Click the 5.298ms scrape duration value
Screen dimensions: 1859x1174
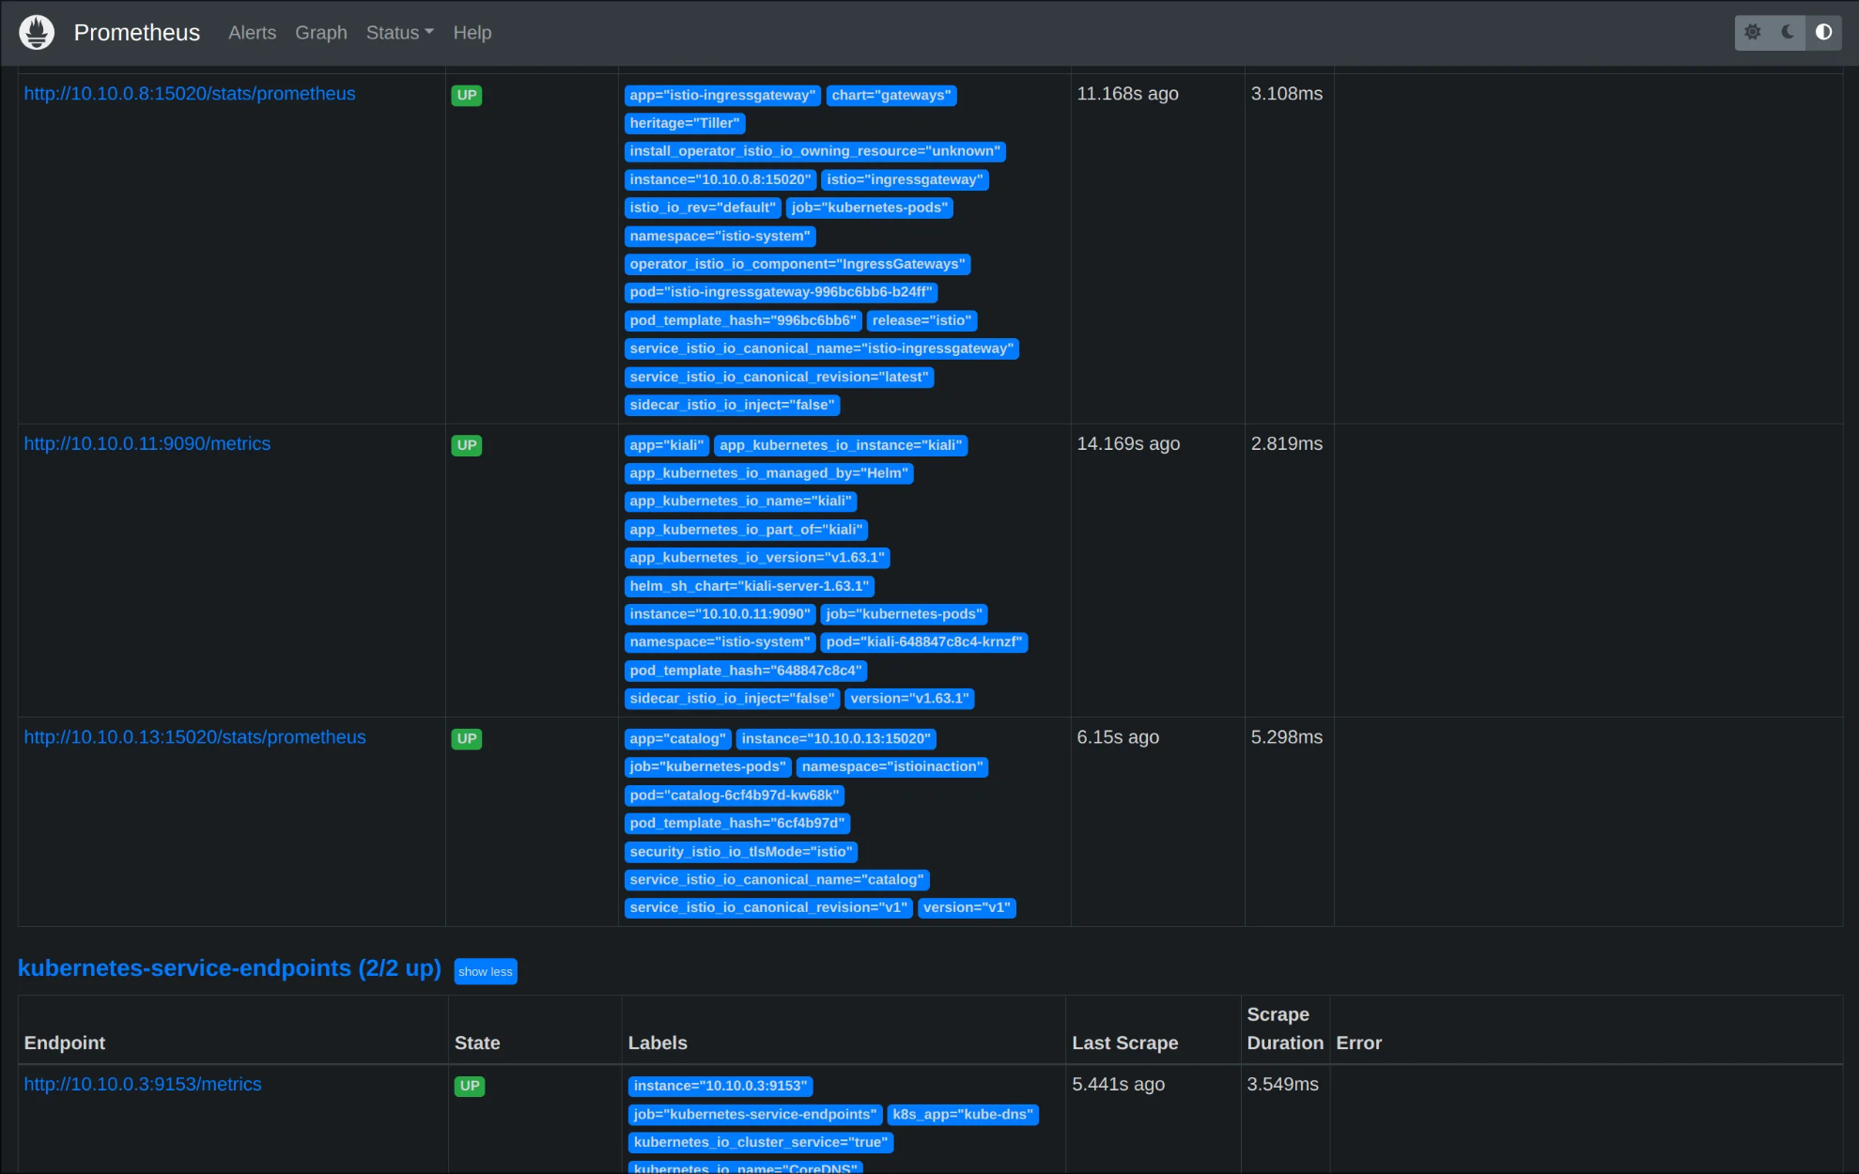click(x=1287, y=737)
